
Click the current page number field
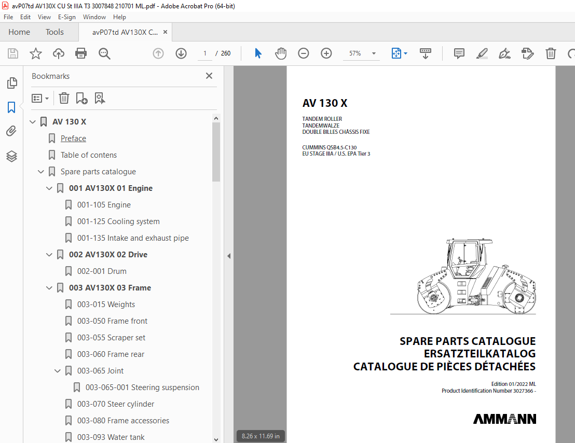pos(205,53)
